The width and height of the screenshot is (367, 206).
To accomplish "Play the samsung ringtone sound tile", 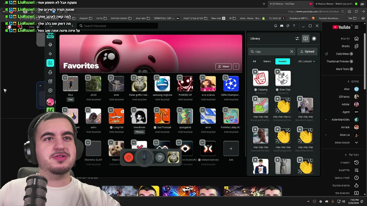I will tap(162, 84).
